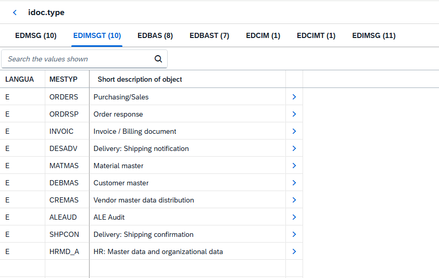The width and height of the screenshot is (439, 278).
Task: Open the EDCIM (1) tab
Action: pyautogui.click(x=263, y=35)
